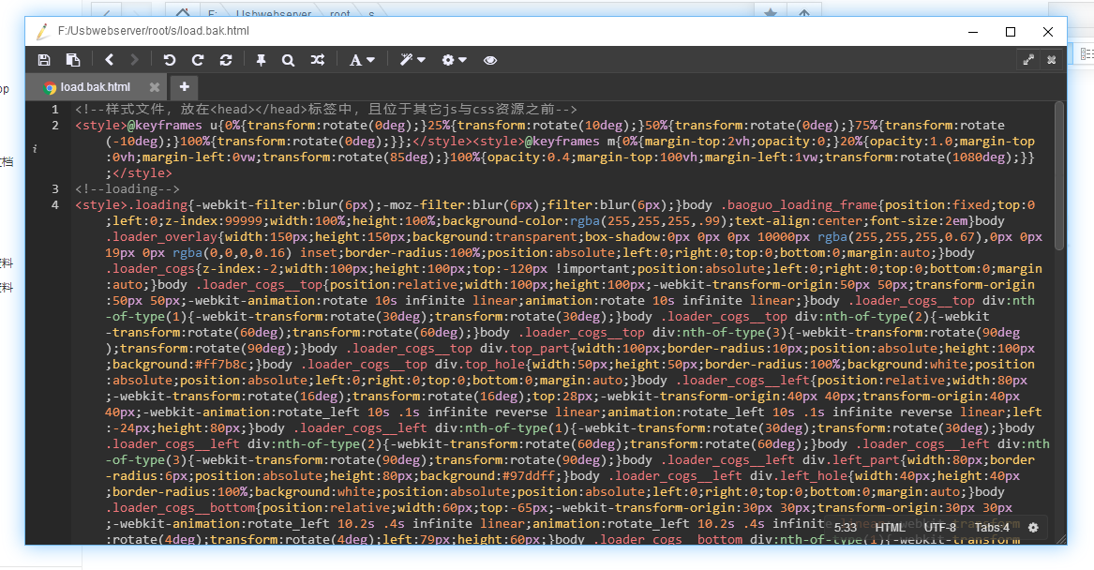
Task: Click the bottom-right resize grip of the editor
Action: pos(1061,539)
